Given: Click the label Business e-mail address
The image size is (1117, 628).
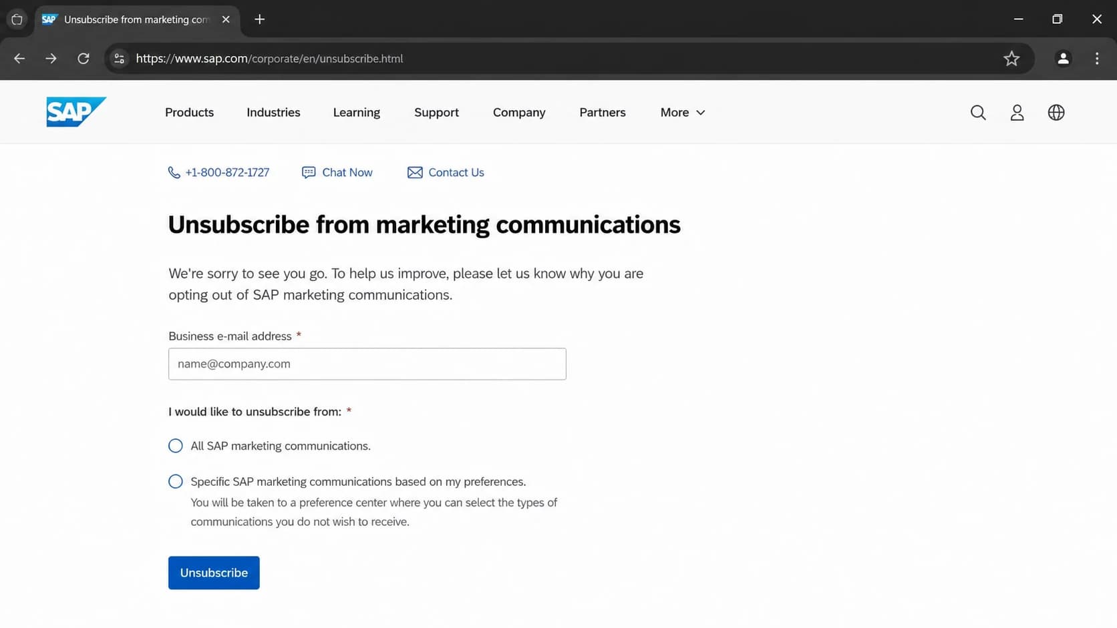Looking at the screenshot, I should [230, 336].
